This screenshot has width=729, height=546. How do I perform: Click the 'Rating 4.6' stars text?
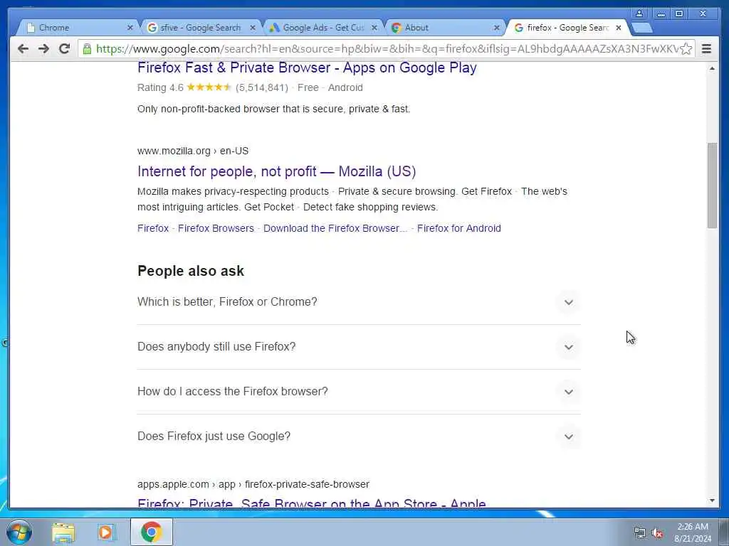[184, 87]
